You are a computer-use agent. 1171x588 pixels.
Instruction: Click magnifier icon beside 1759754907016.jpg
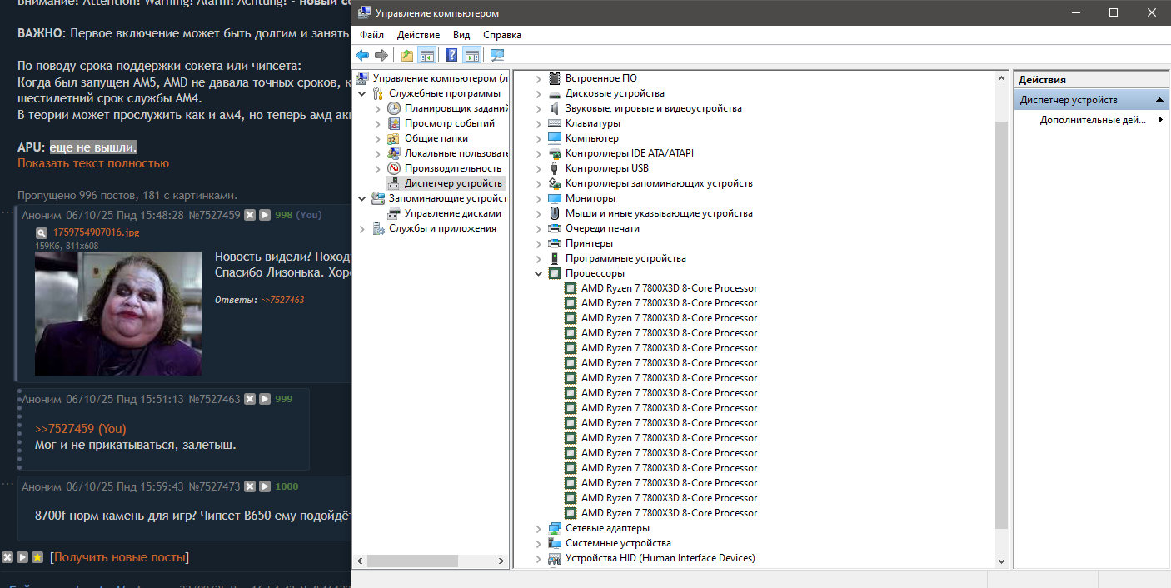(x=42, y=232)
